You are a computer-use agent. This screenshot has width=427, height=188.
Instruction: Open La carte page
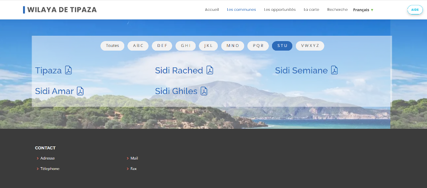[311, 9]
